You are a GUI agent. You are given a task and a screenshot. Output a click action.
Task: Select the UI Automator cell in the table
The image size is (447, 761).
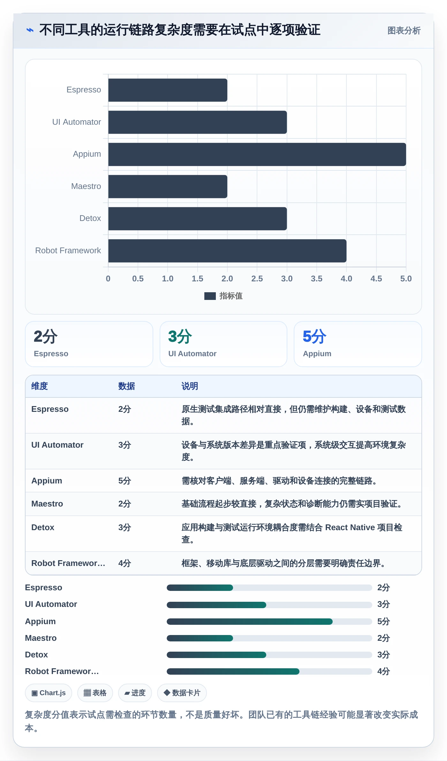tap(57, 445)
